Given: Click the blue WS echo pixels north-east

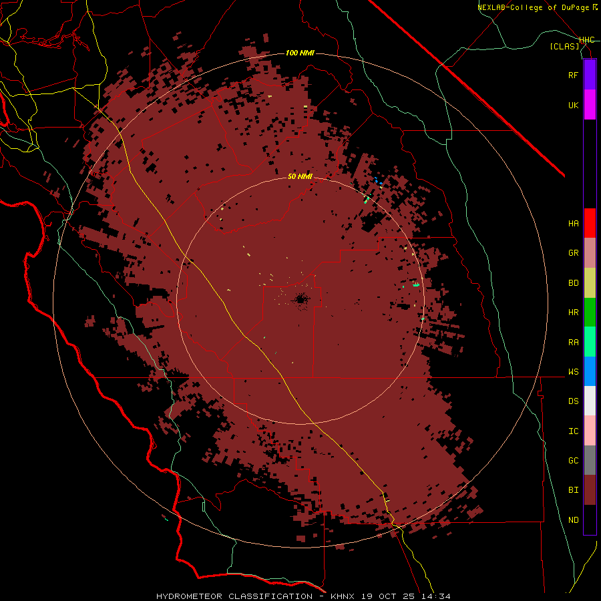Looking at the screenshot, I should pos(379,181).
